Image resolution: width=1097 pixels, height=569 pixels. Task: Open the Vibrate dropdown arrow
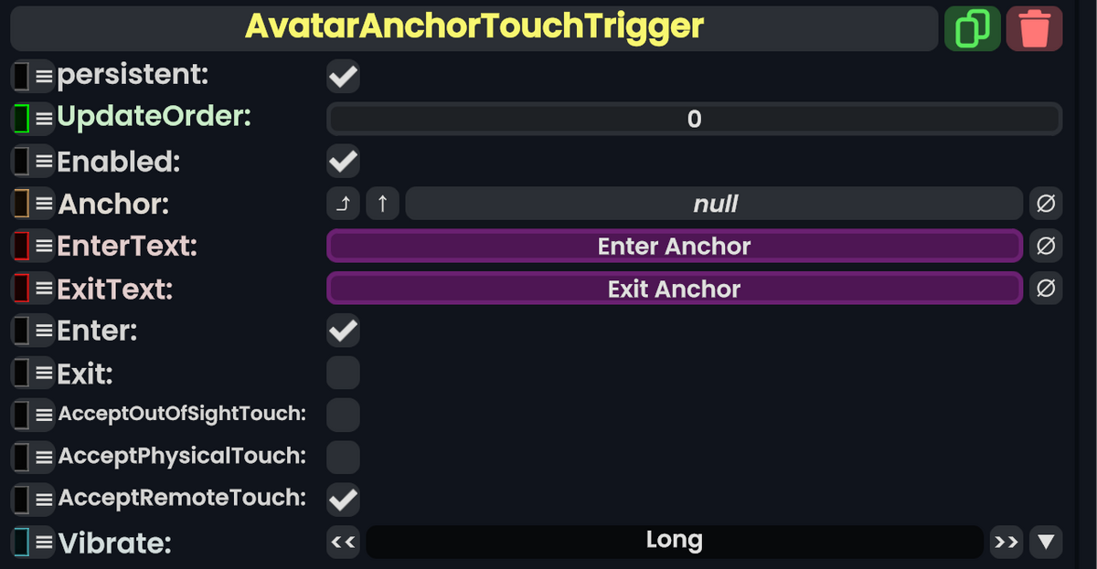pyautogui.click(x=1046, y=542)
